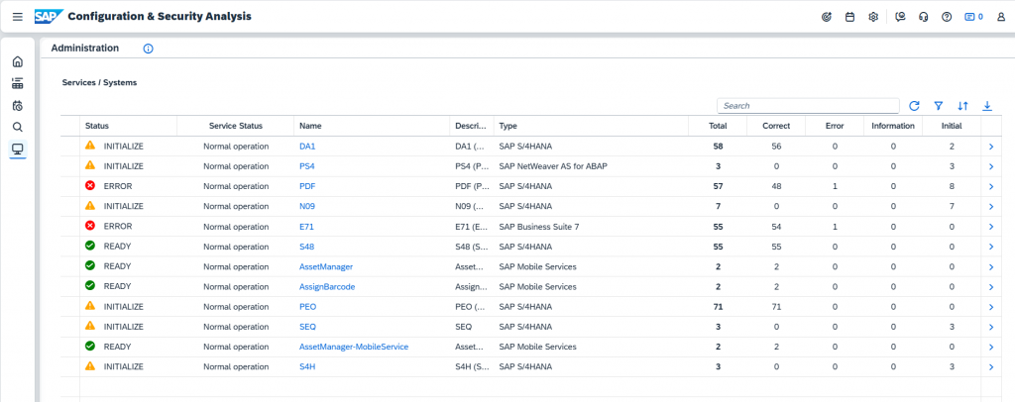This screenshot has height=402, width=1015.
Task: Open the list view sidebar icon
Action: point(18,83)
